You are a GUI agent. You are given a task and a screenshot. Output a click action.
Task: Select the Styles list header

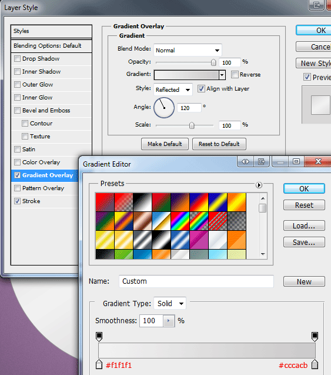pyautogui.click(x=51, y=31)
